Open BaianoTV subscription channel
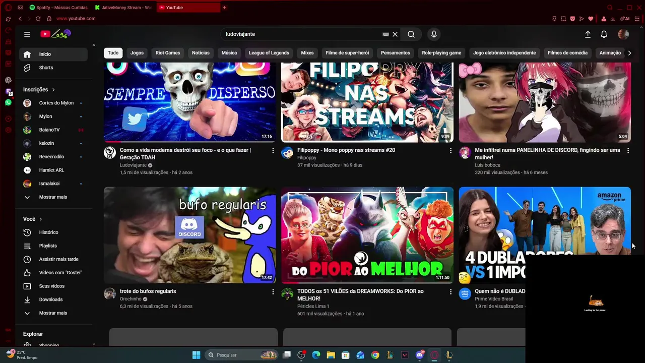This screenshot has width=645, height=363. [x=53, y=130]
